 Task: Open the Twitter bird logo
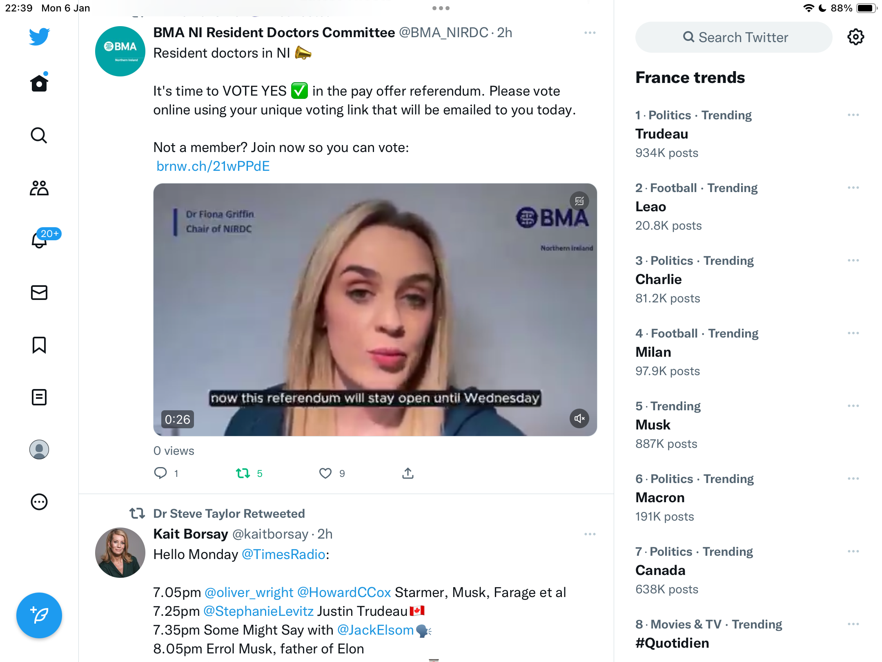tap(39, 37)
